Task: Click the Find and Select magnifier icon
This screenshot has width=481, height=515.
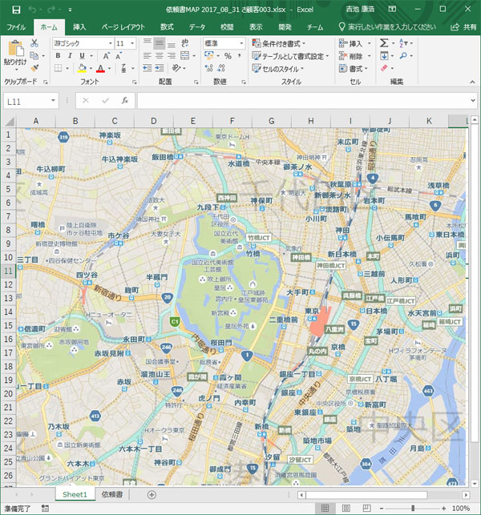Action: pos(403,55)
